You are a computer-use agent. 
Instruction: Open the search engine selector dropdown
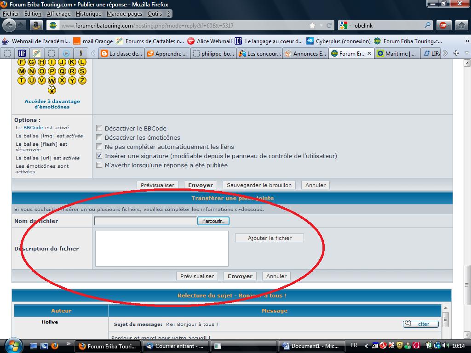pos(346,26)
